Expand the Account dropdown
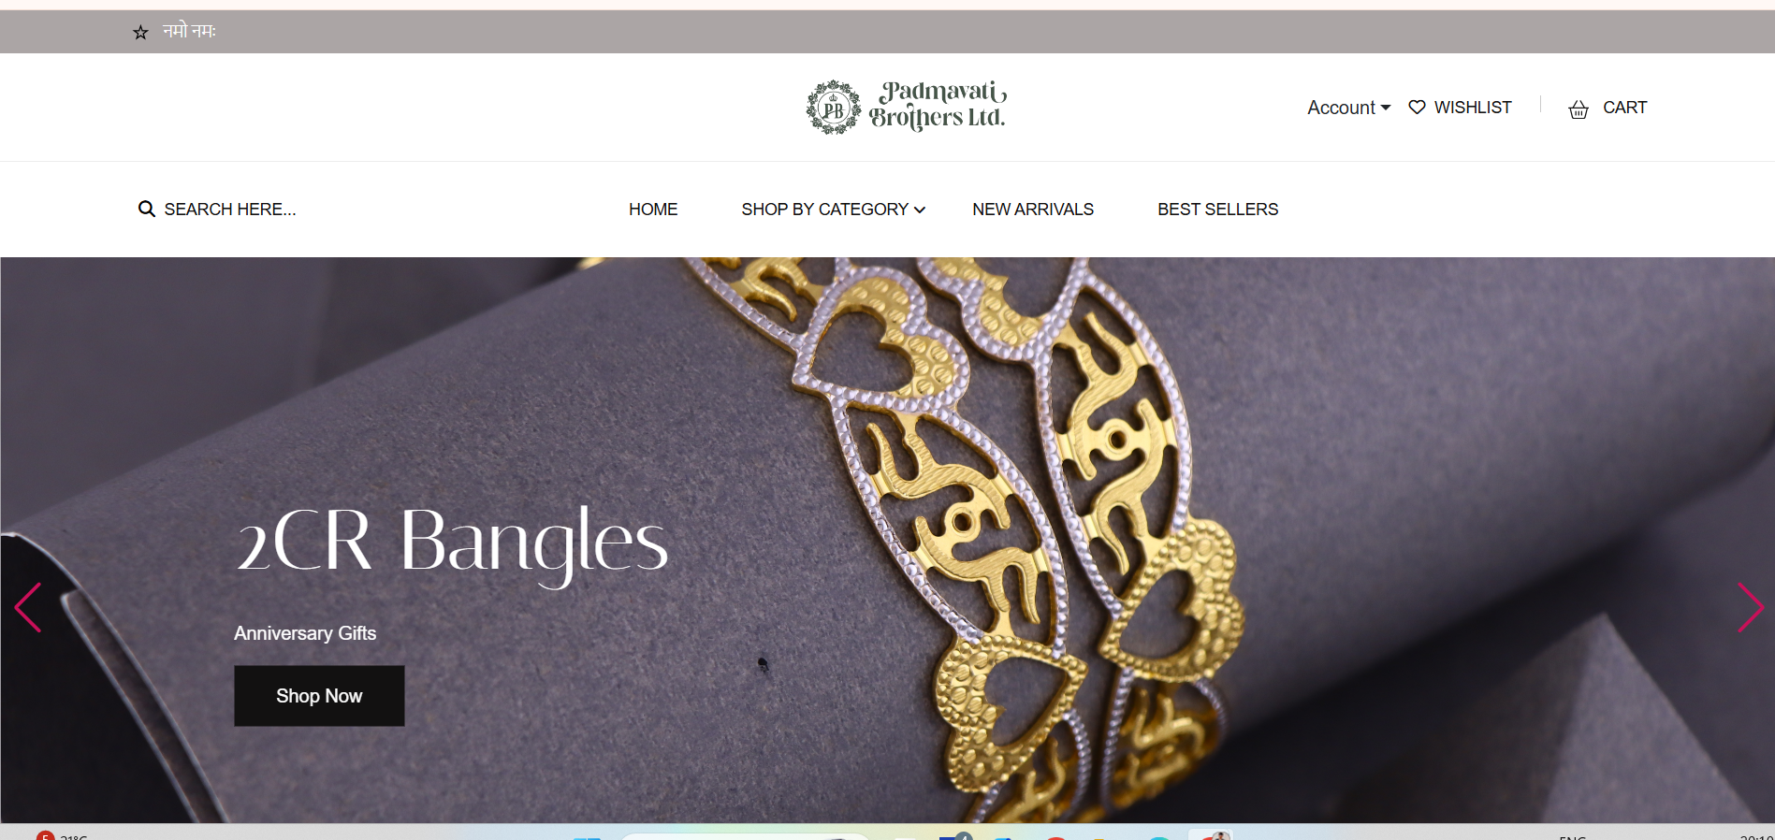This screenshot has width=1775, height=840. pos(1348,108)
